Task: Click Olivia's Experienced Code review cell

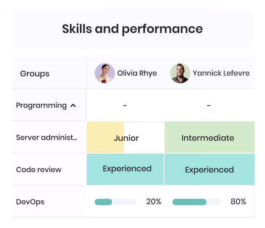Action: point(125,169)
